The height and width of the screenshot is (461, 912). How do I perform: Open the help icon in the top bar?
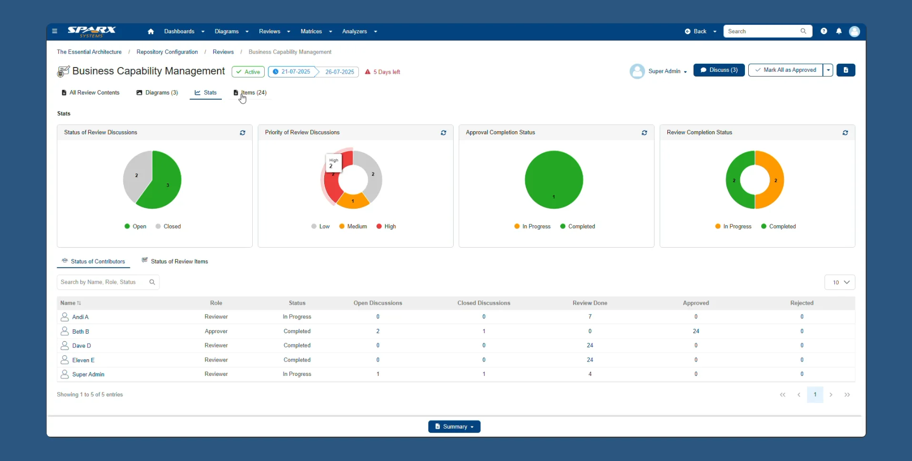(824, 31)
